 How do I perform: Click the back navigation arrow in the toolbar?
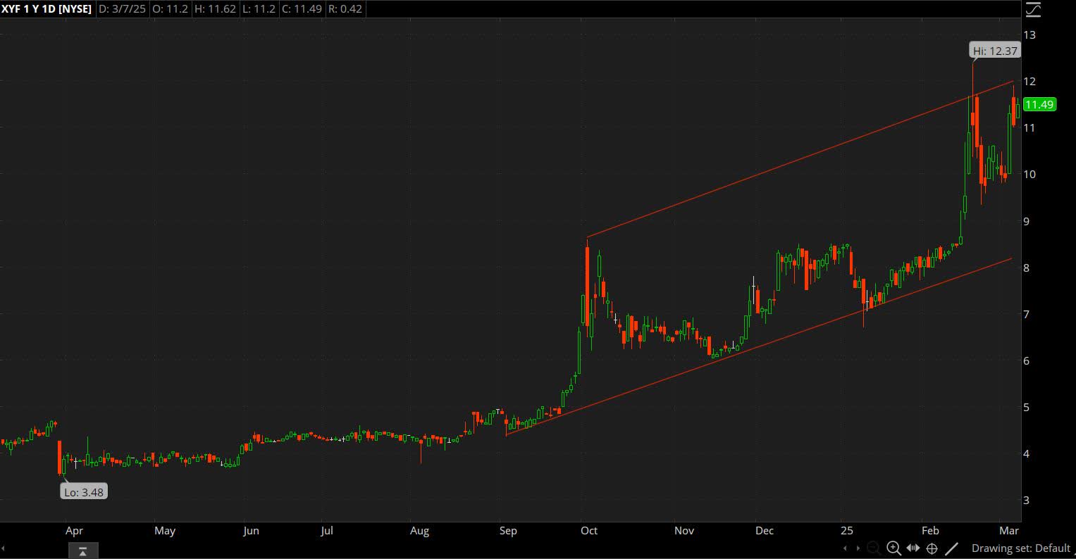click(846, 548)
